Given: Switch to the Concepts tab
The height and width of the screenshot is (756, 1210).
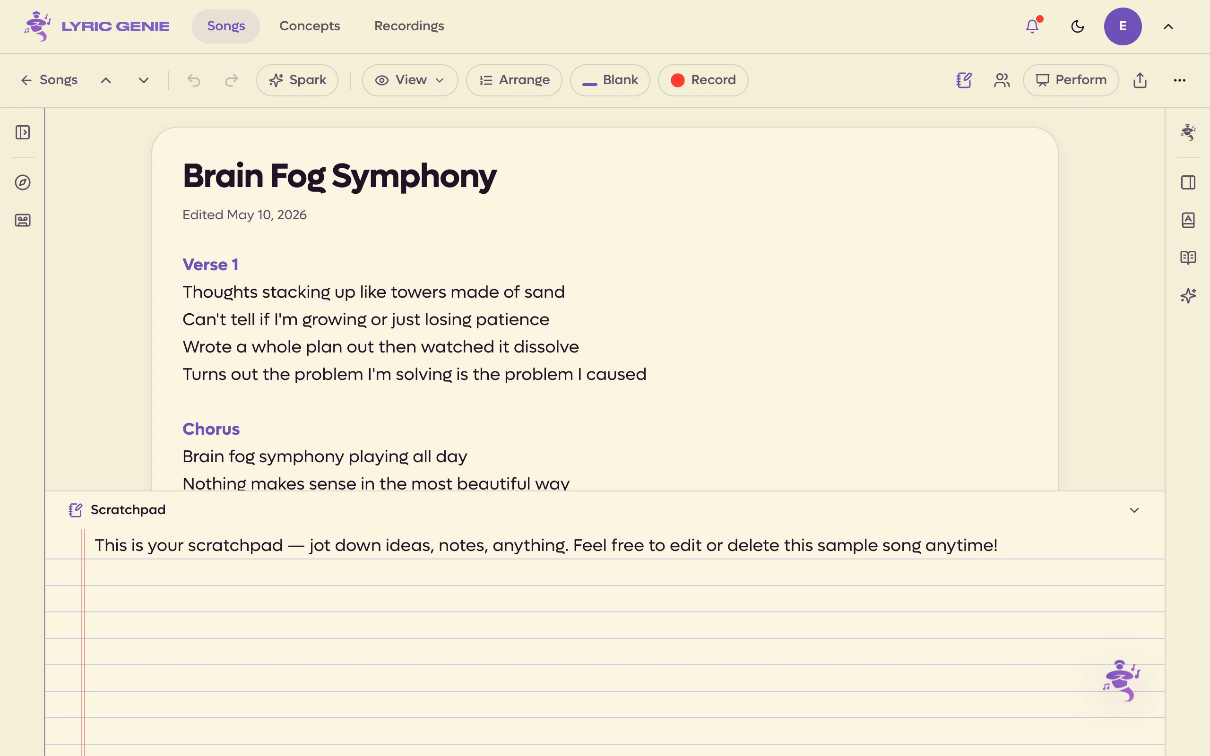Looking at the screenshot, I should (310, 26).
